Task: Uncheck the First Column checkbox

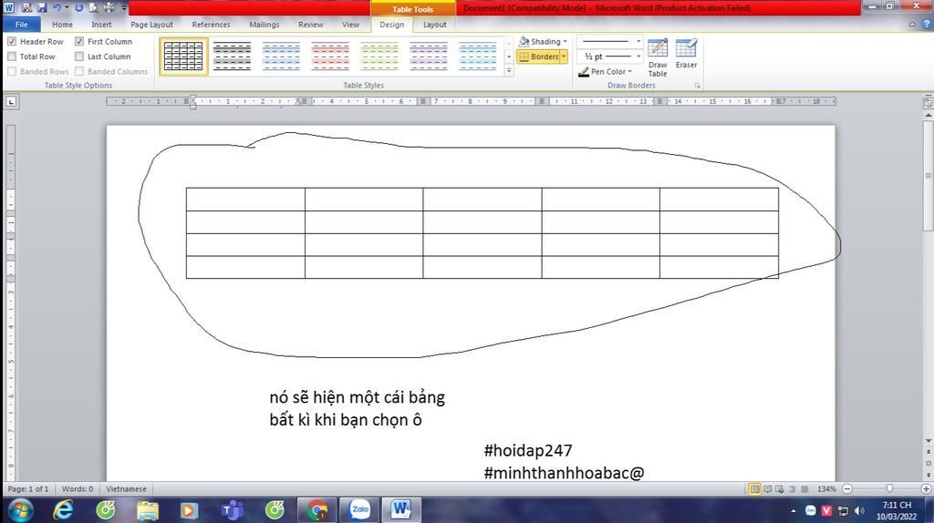Action: coord(79,41)
